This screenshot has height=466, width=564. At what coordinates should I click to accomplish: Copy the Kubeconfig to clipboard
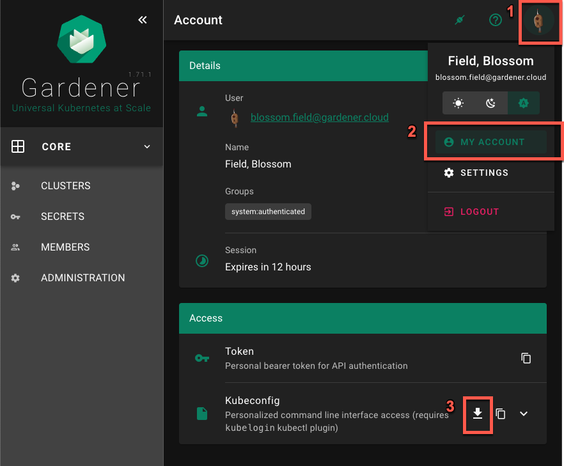(501, 414)
